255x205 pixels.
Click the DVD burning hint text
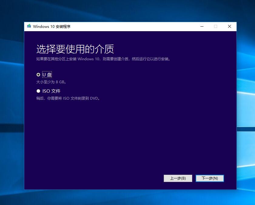click(x=68, y=98)
